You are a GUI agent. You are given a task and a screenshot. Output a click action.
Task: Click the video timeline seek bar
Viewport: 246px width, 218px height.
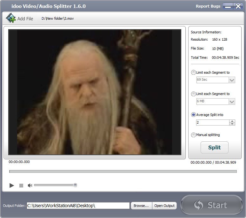(x=123, y=171)
